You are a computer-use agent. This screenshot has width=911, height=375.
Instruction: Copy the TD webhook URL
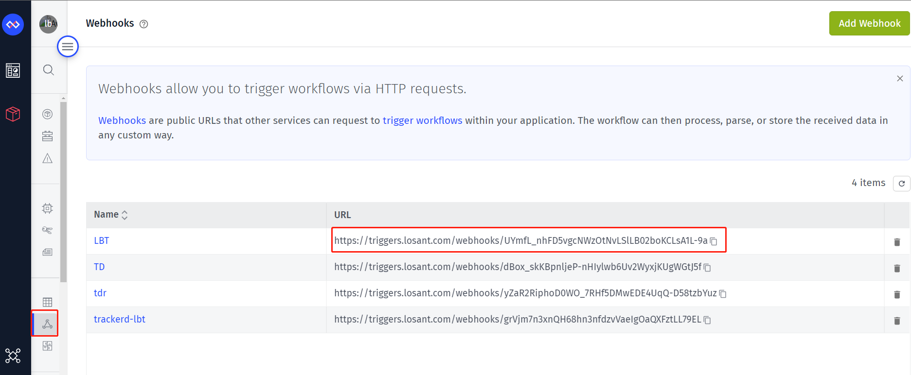point(707,268)
